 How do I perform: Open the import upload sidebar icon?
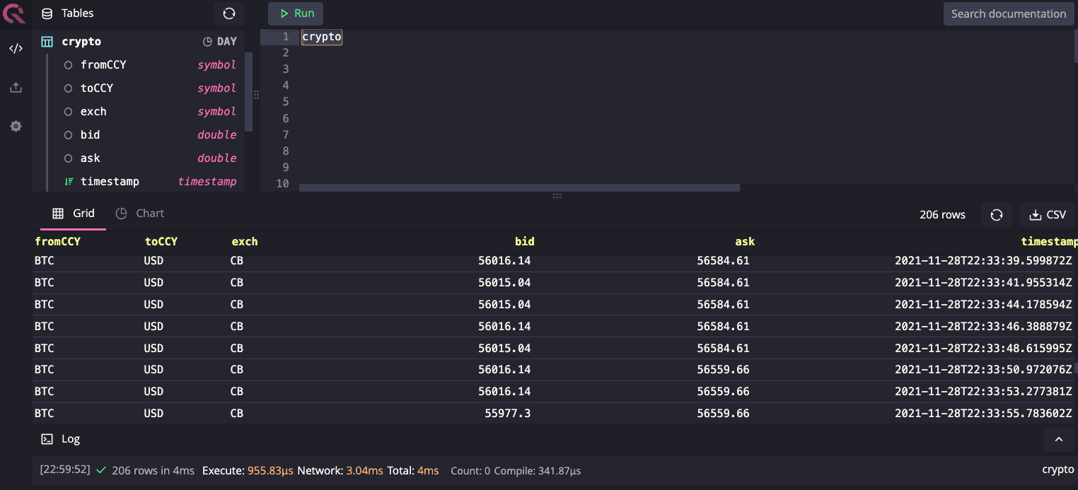[x=16, y=88]
